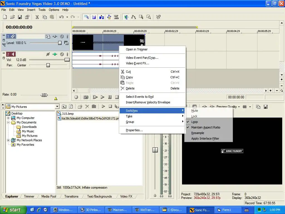
Task: Open the Tools menu
Action: click(42, 10)
